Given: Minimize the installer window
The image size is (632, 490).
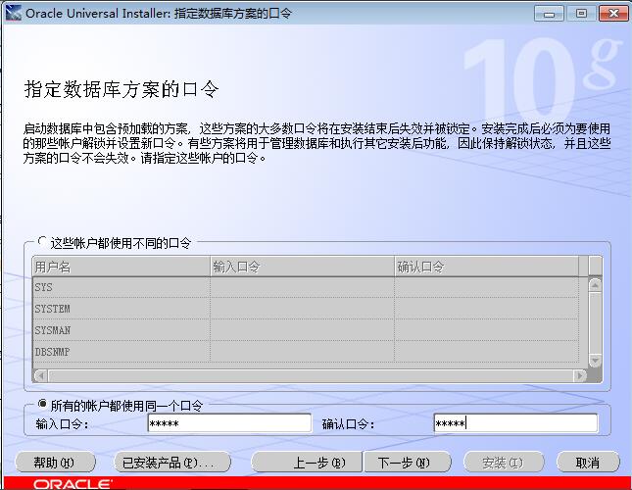Looking at the screenshot, I should [549, 14].
